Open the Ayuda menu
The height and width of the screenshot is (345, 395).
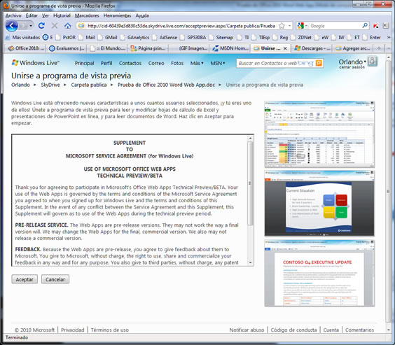(x=142, y=15)
